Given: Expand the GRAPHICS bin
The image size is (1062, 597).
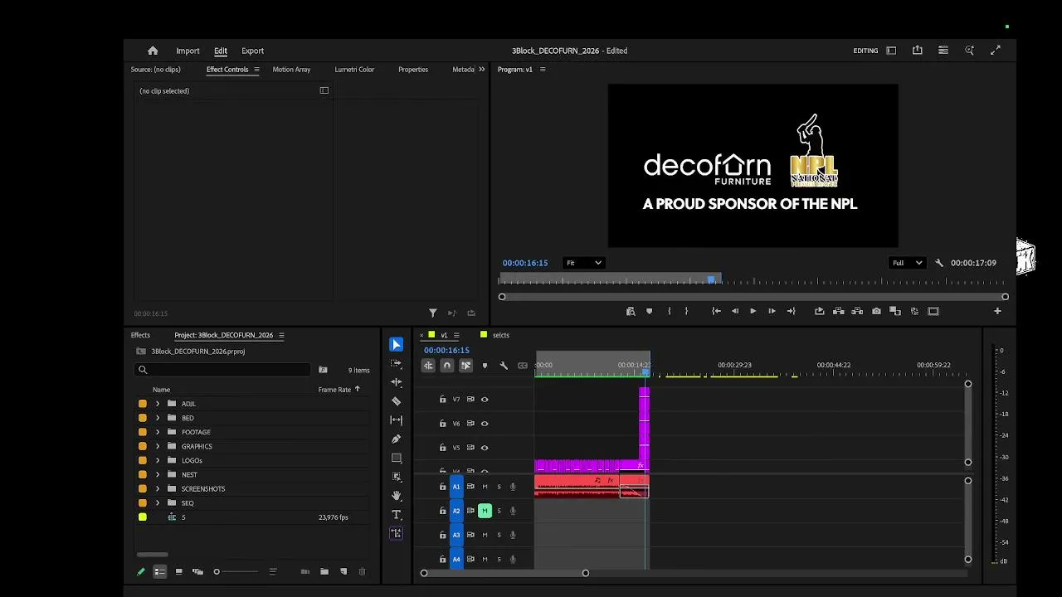Looking at the screenshot, I should (x=158, y=446).
